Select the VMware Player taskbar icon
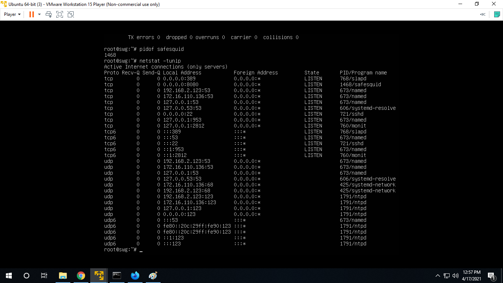 click(x=99, y=275)
